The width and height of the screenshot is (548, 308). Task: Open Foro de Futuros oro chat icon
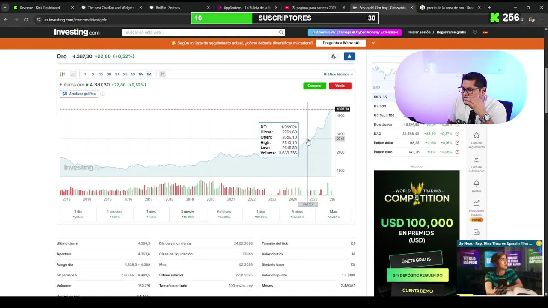click(477, 160)
